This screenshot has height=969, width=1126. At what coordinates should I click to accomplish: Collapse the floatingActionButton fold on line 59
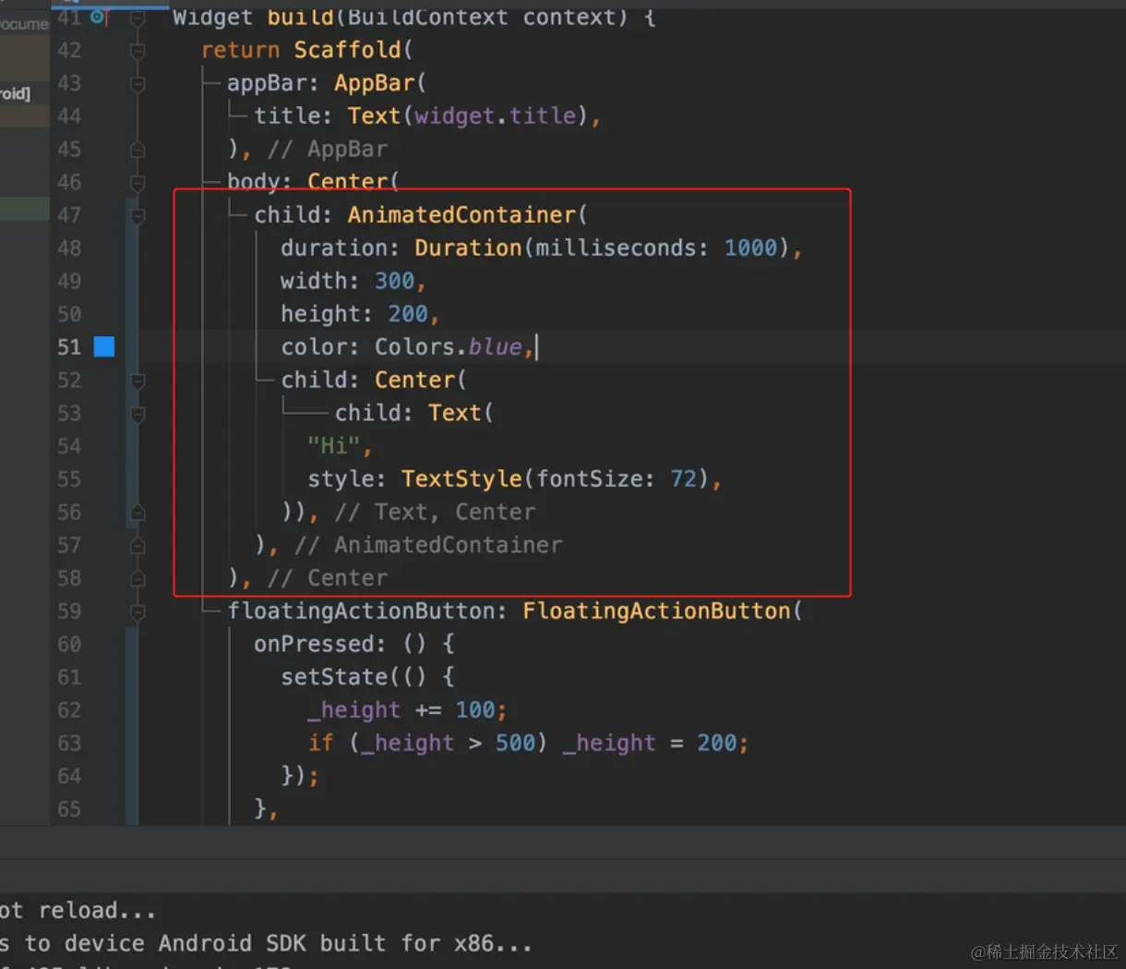(x=138, y=611)
